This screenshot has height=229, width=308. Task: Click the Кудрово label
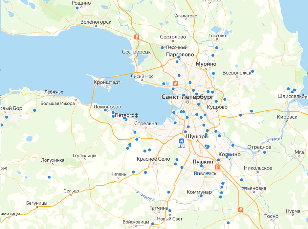click(x=217, y=107)
